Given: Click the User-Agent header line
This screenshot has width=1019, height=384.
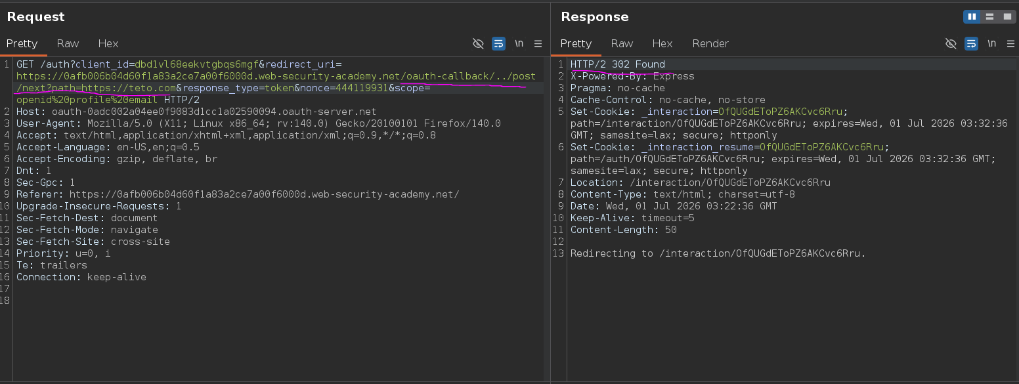Looking at the screenshot, I should [x=259, y=123].
